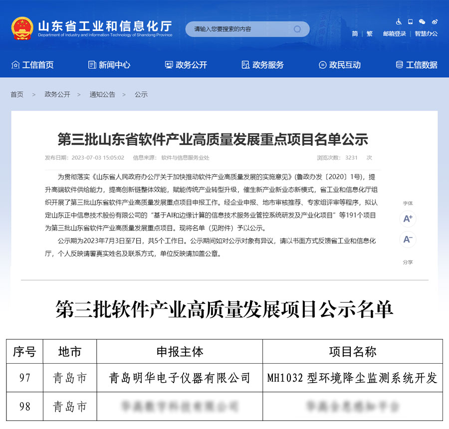449x429 pixels.
Task: Open the 政务公开 nav menu
Action: [x=186, y=65]
